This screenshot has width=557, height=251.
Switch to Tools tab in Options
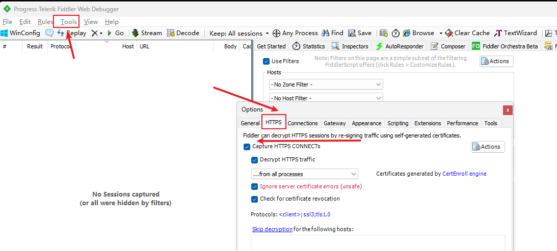click(491, 123)
